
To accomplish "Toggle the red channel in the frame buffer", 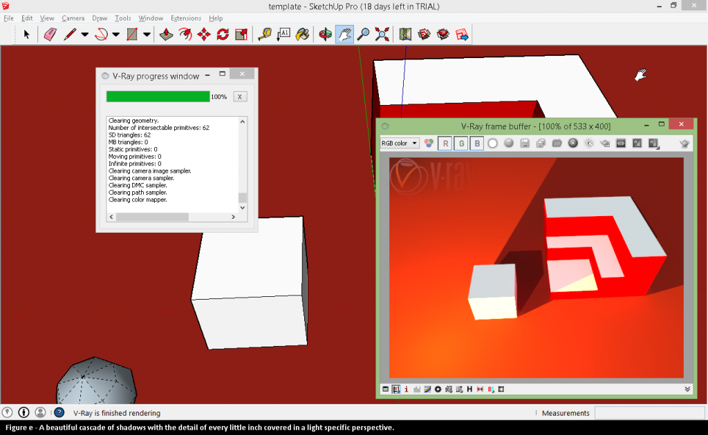I will point(445,143).
